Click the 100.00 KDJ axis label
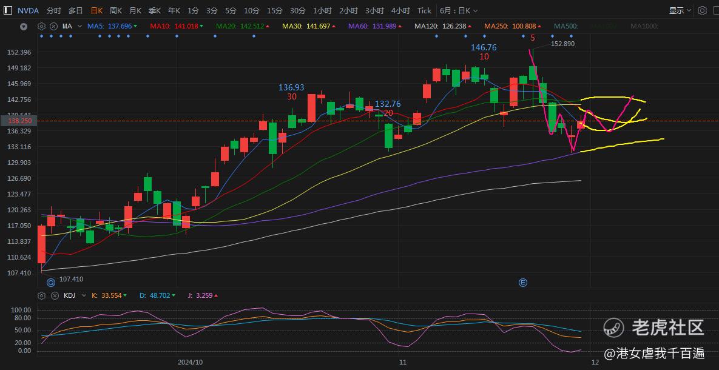 tap(22, 310)
